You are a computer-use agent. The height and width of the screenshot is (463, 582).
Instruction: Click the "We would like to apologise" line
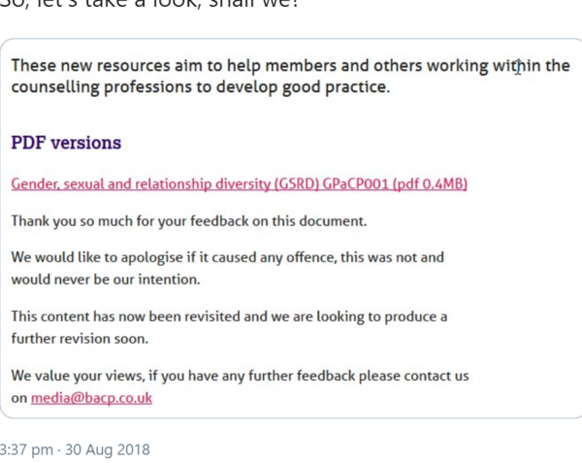pos(227,258)
